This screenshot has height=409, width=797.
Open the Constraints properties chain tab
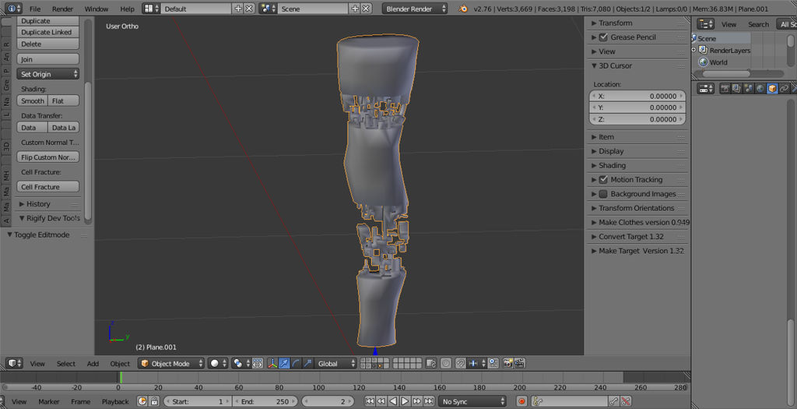coord(785,89)
